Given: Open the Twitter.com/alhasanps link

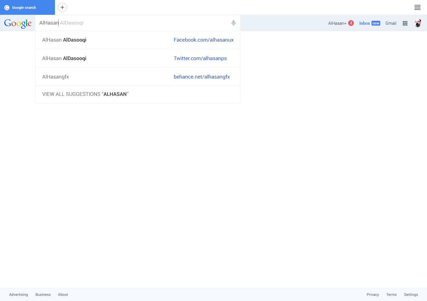Looking at the screenshot, I should pos(200,59).
